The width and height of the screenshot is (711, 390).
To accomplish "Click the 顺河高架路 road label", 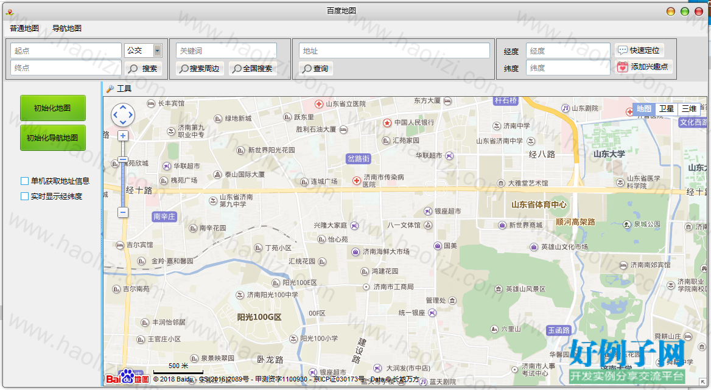I will [x=575, y=222].
